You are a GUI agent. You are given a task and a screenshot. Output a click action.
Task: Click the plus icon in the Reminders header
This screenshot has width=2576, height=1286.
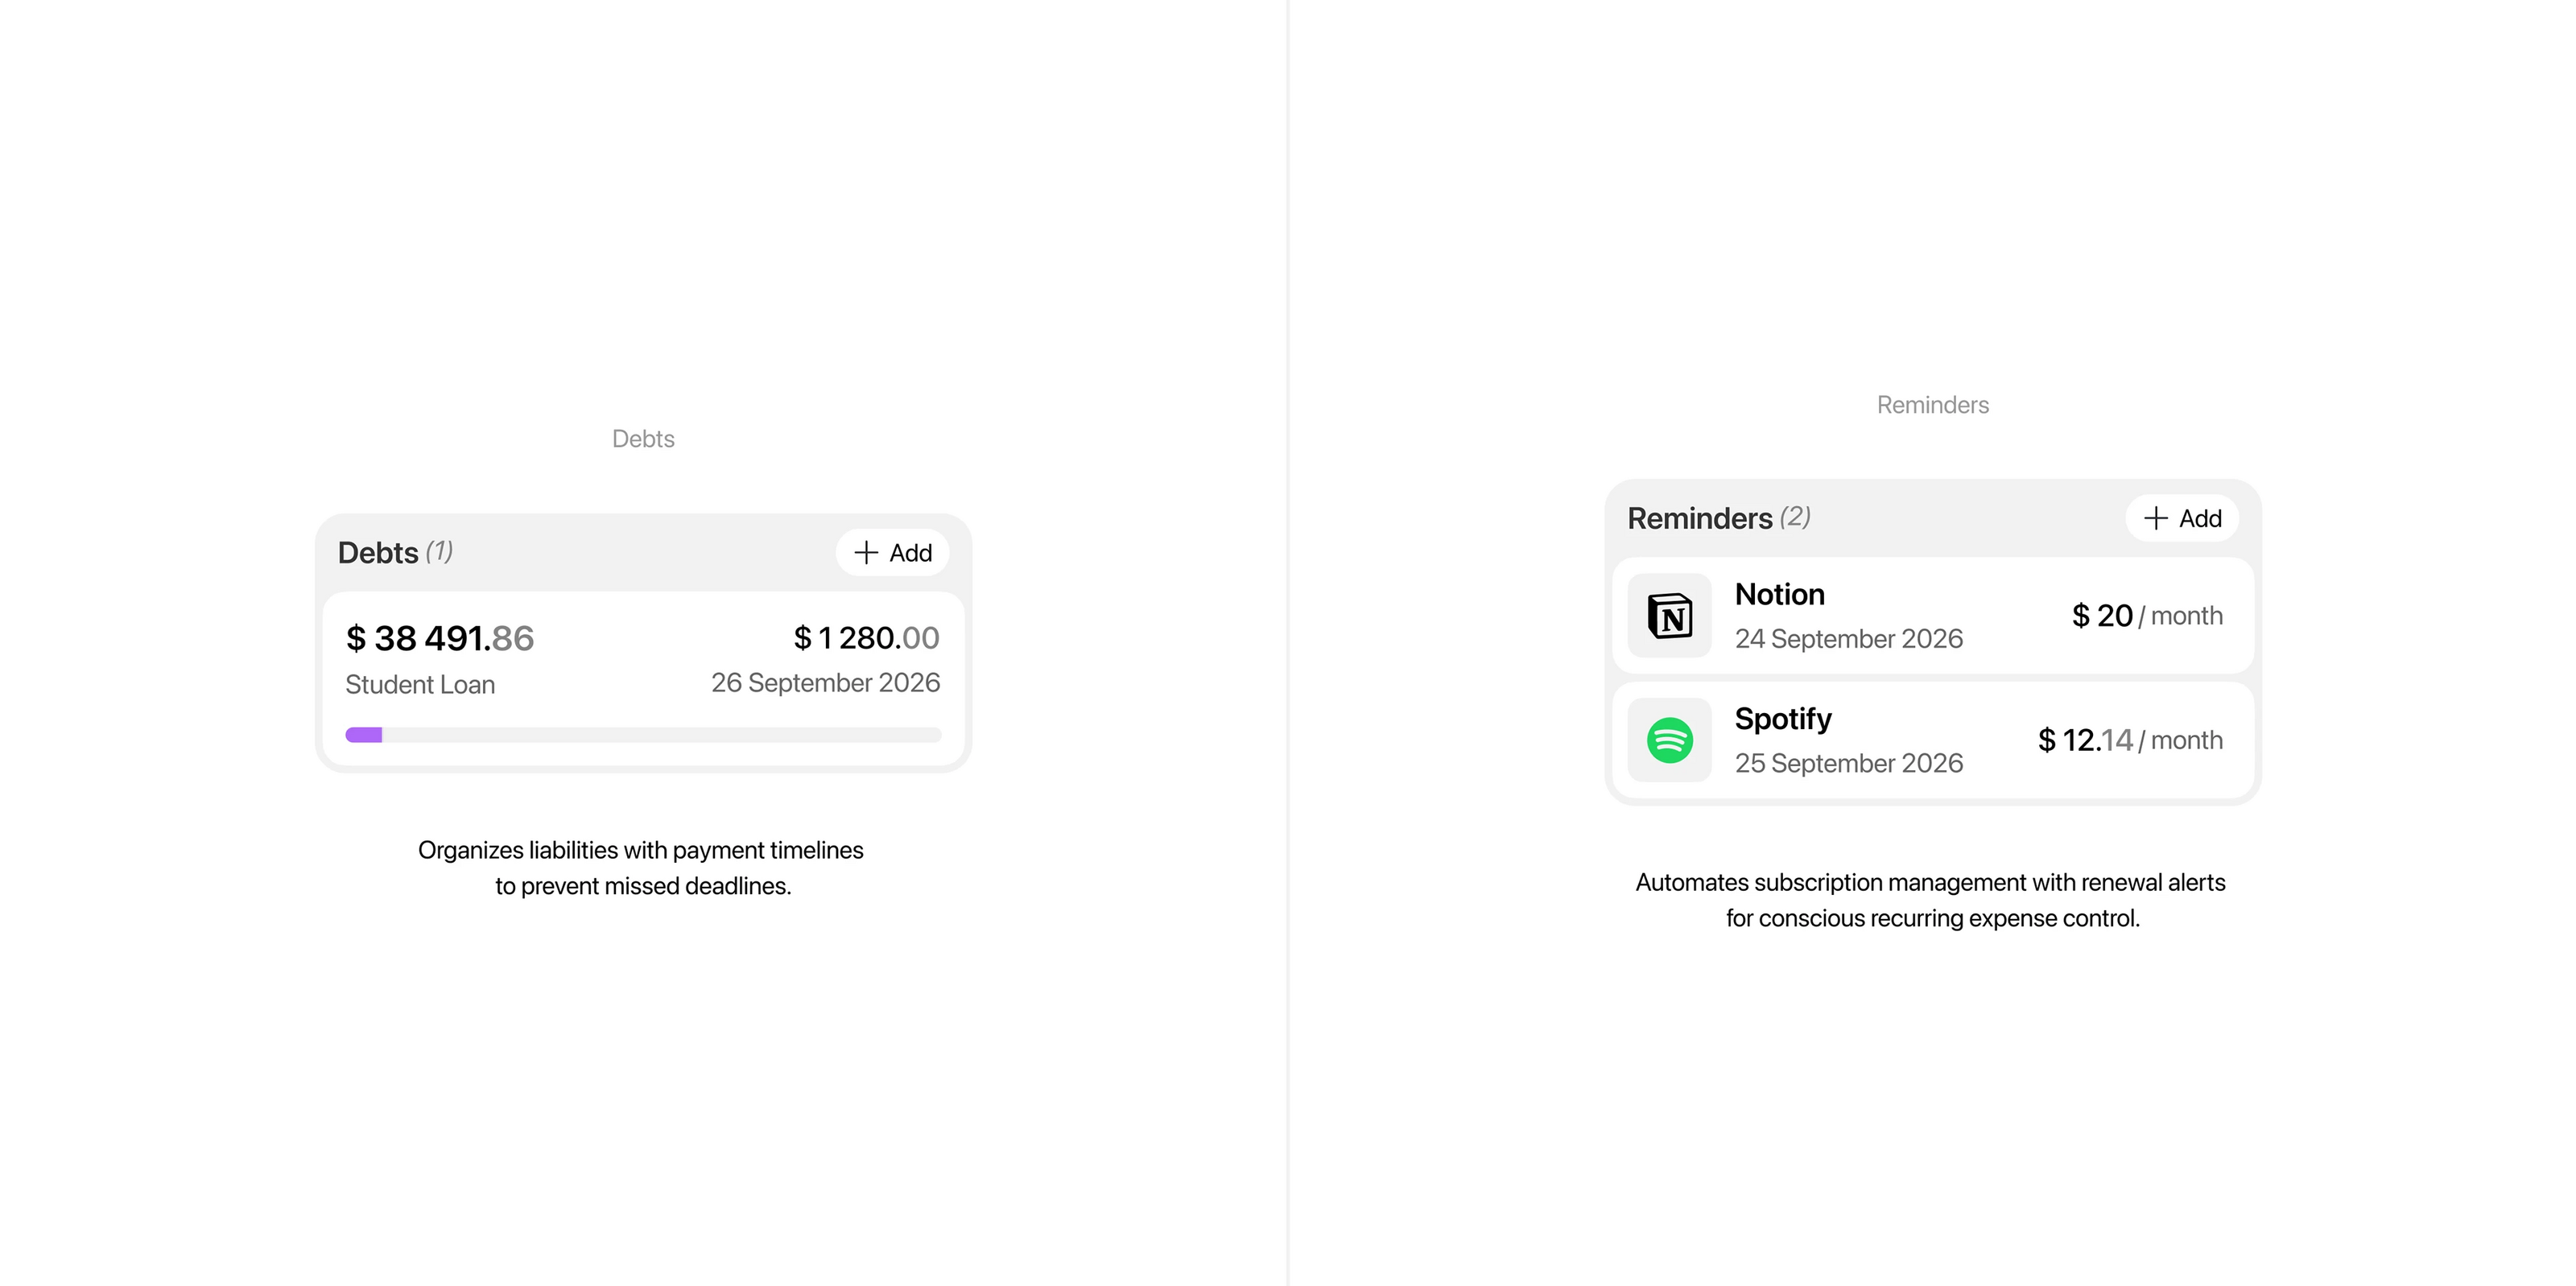tap(2155, 518)
